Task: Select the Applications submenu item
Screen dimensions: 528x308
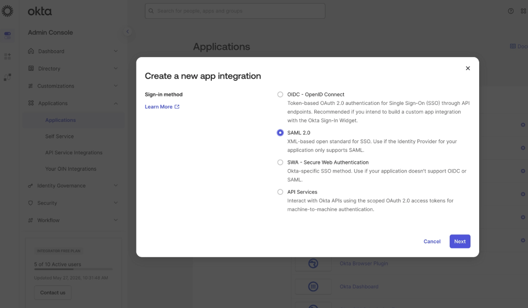Action: coord(73,120)
